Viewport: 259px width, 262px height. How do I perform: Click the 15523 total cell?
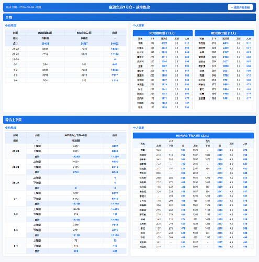point(115,70)
